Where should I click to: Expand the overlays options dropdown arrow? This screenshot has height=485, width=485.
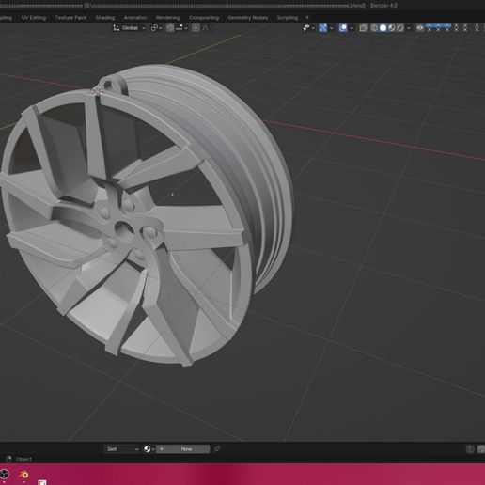(x=352, y=28)
